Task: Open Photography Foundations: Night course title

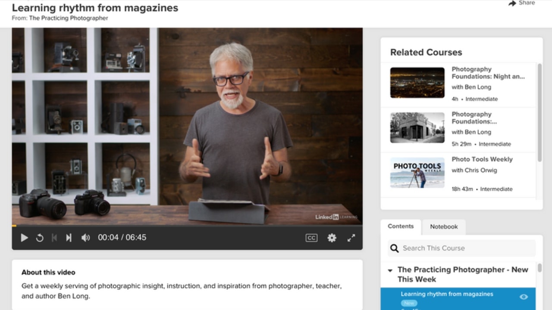Action: [488, 73]
